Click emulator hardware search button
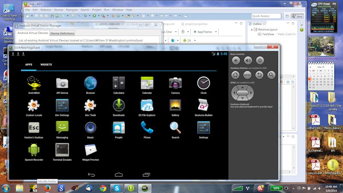Screen dimensions: 343x193 point(271,75)
